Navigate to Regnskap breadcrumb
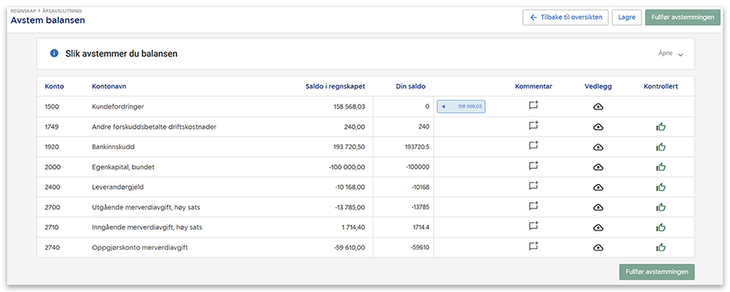This screenshot has height=292, width=730. [24, 11]
